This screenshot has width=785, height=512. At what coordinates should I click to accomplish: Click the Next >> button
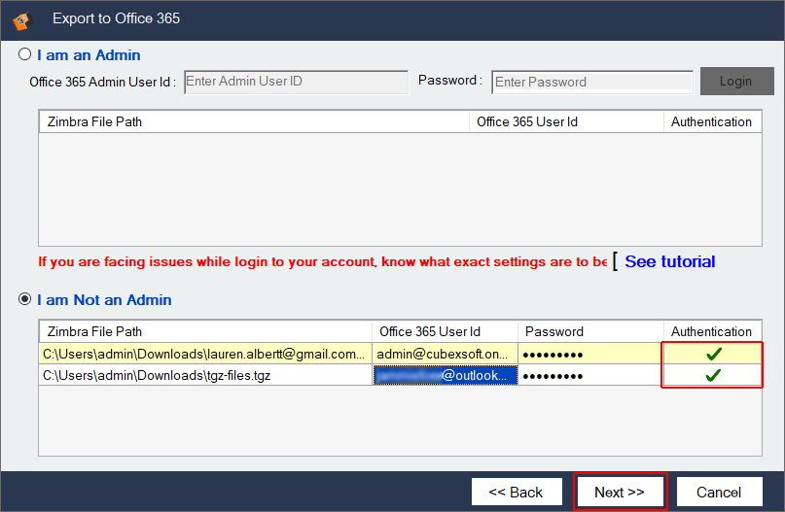click(x=620, y=492)
